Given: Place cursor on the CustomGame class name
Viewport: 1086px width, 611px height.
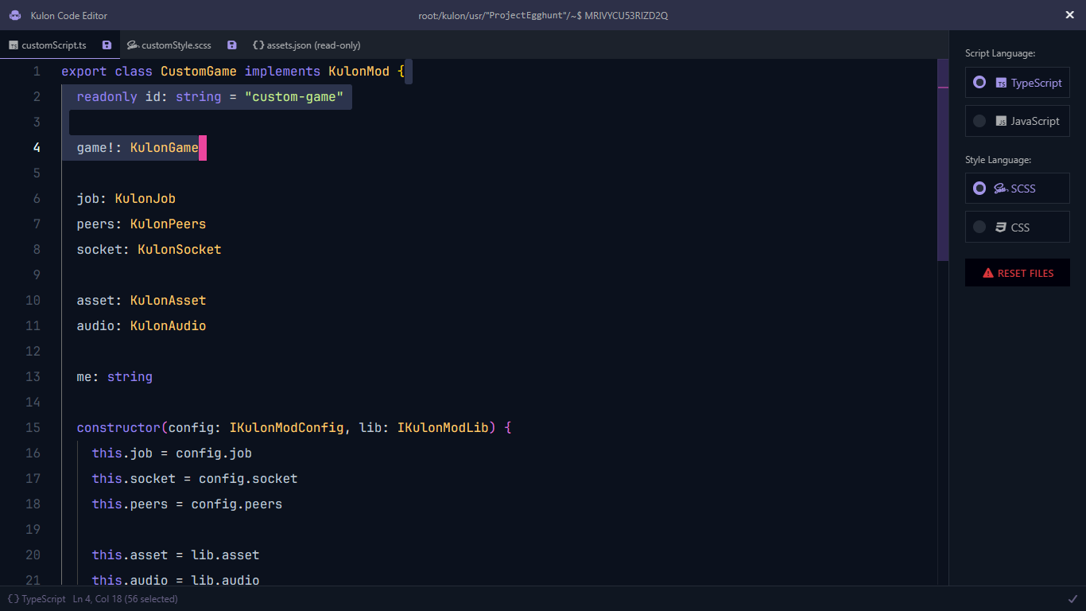Looking at the screenshot, I should click(199, 72).
